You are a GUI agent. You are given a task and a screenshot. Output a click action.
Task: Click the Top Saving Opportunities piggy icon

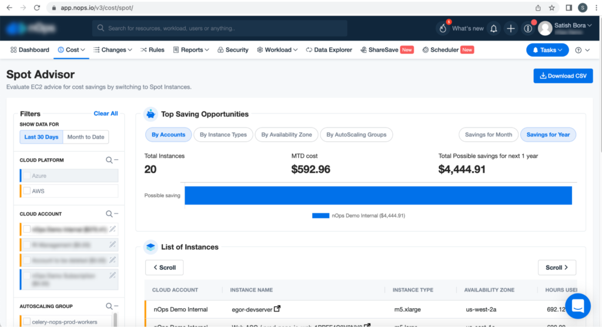[150, 114]
